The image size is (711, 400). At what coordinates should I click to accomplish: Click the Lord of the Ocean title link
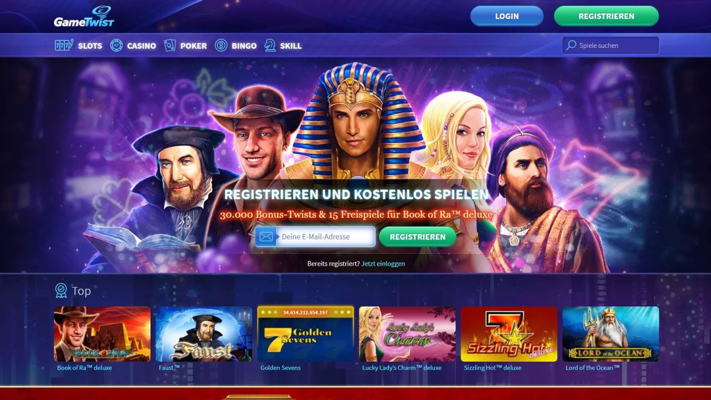[x=592, y=368]
